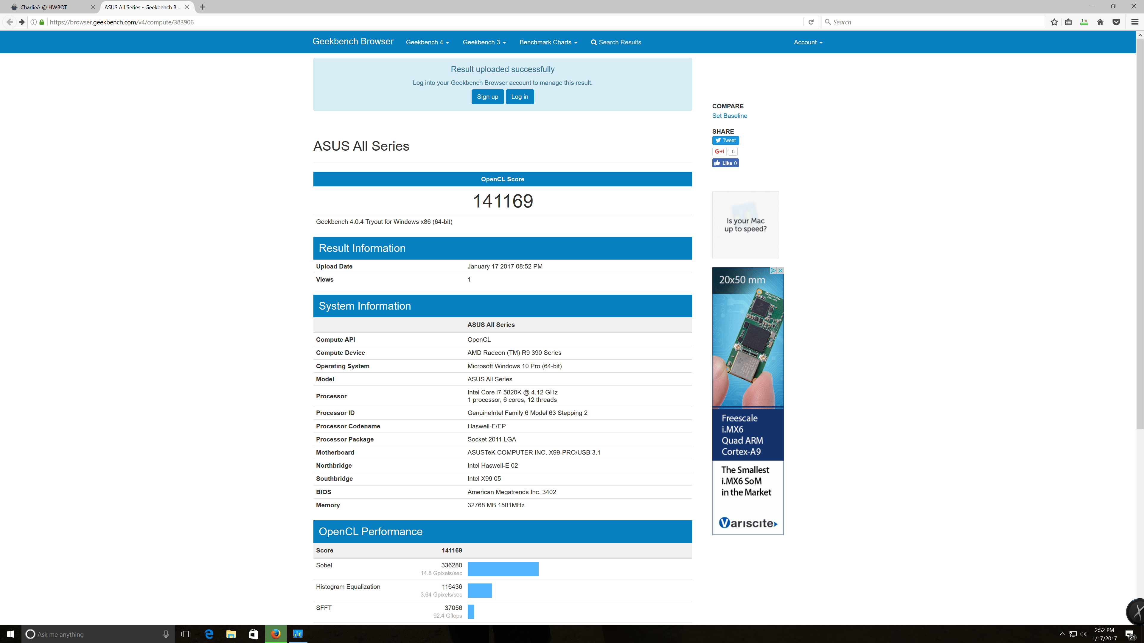Open the Benchmark Charts dropdown
The height and width of the screenshot is (643, 1144).
548,42
